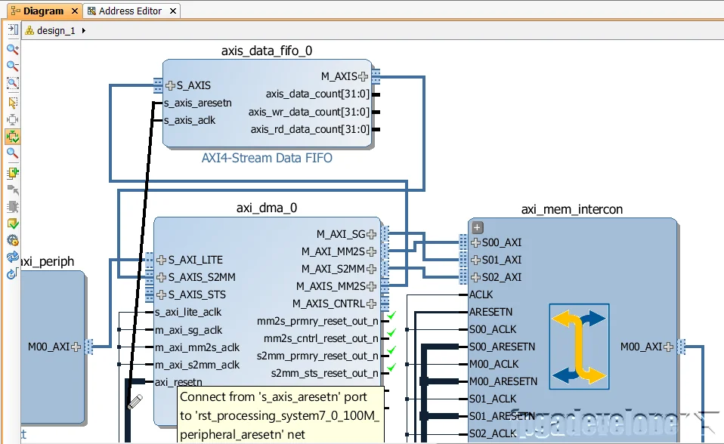724x444 pixels.
Task: Choose the Make Connection tool
Action: (x=13, y=190)
